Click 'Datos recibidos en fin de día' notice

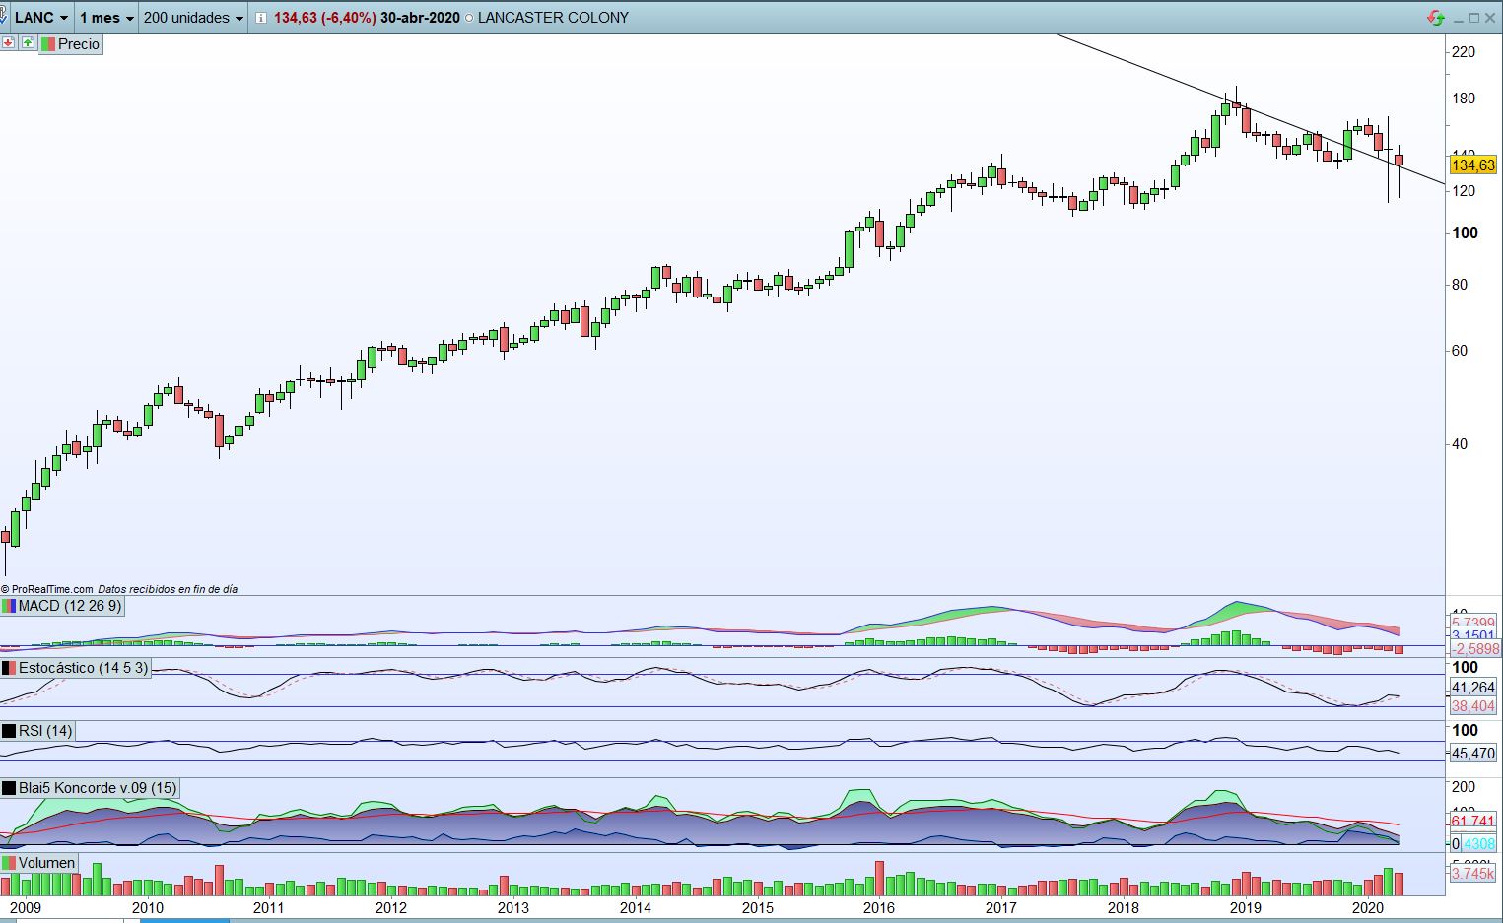coord(168,589)
